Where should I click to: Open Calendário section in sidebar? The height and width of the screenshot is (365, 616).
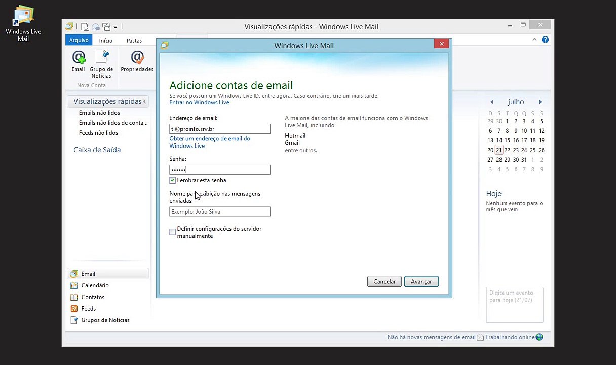(95, 285)
